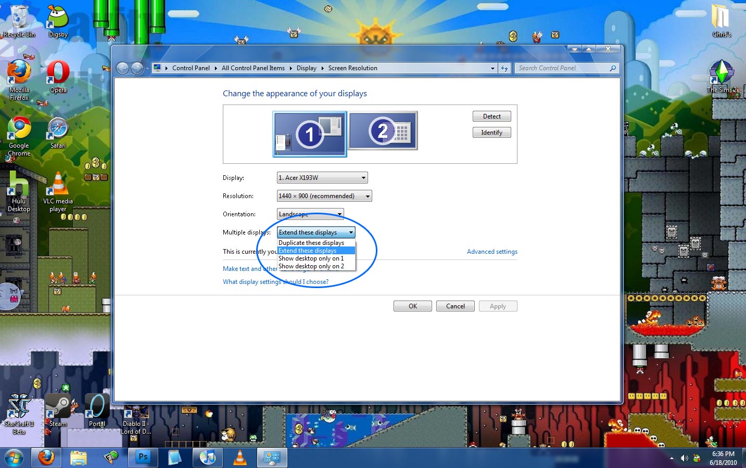Open Firefox from the taskbar
Viewport: 746px width, 468px height.
click(46, 458)
